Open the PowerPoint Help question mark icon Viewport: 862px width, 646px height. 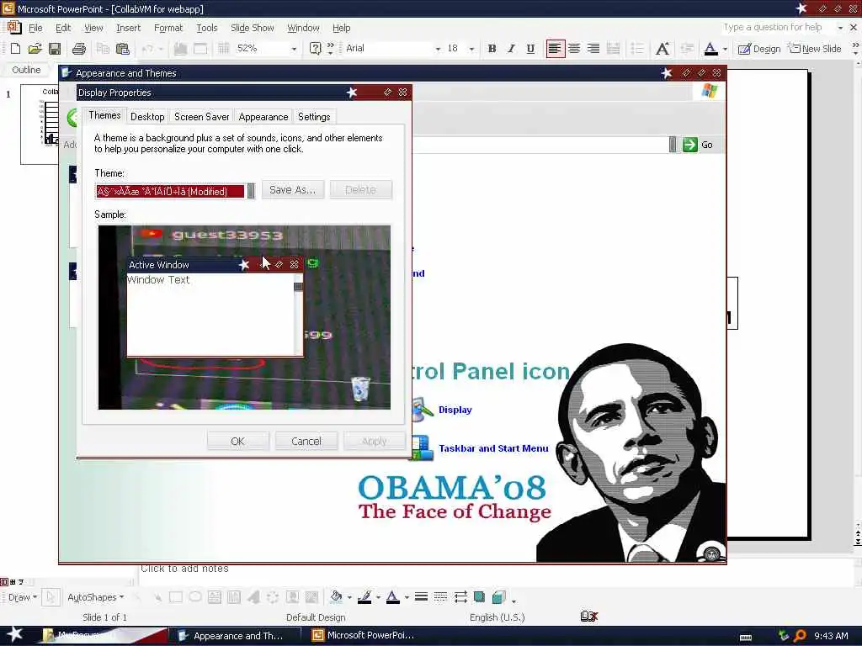315,48
